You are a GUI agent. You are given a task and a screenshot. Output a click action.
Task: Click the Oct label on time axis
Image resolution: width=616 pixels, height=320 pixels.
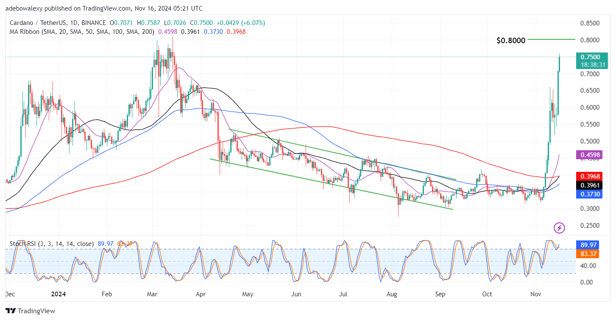488,294
